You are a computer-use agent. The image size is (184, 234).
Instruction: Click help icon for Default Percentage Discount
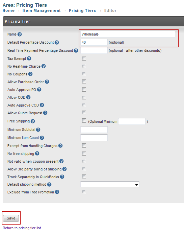(57, 42)
